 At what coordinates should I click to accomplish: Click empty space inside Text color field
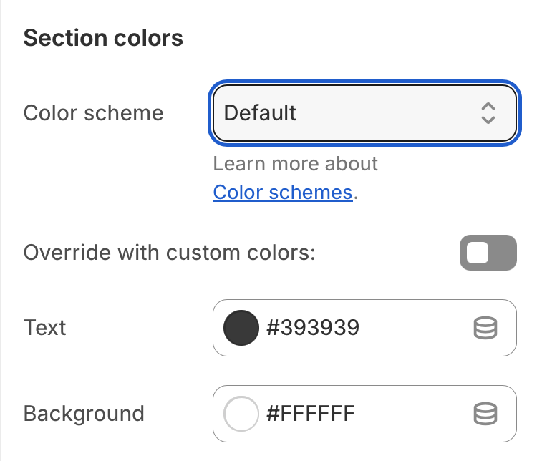click(415, 328)
